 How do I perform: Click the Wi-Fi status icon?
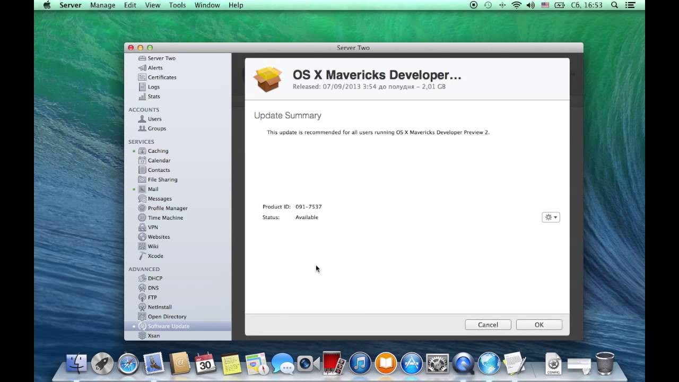tap(516, 5)
